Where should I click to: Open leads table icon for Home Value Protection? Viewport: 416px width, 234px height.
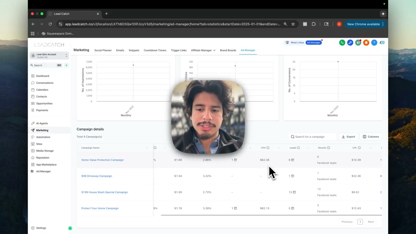292,160
